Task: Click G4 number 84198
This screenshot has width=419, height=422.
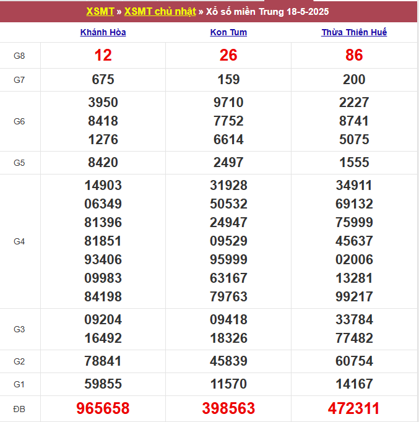Action: click(x=103, y=297)
